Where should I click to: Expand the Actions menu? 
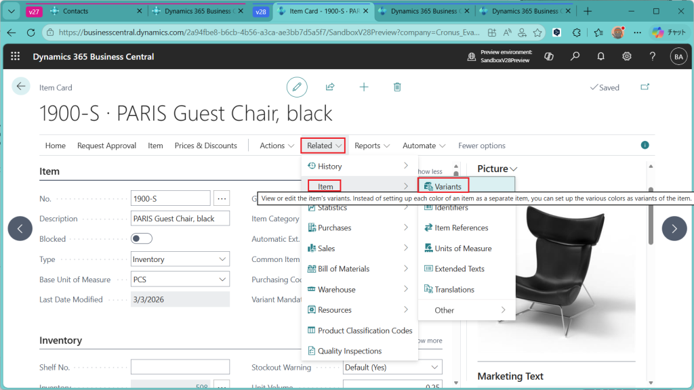click(x=277, y=146)
